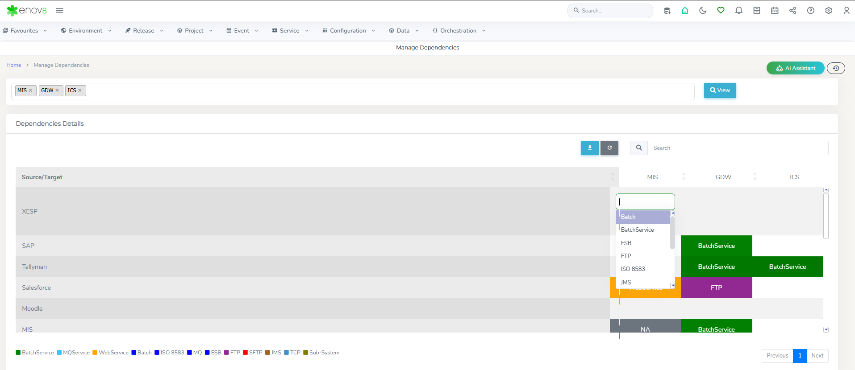
Task: Click the download dependencies icon button
Action: coord(589,148)
